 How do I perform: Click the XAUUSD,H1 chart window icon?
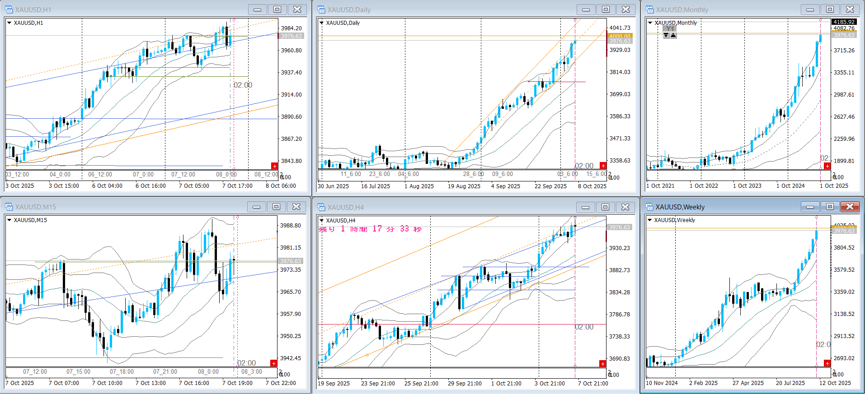click(x=9, y=9)
